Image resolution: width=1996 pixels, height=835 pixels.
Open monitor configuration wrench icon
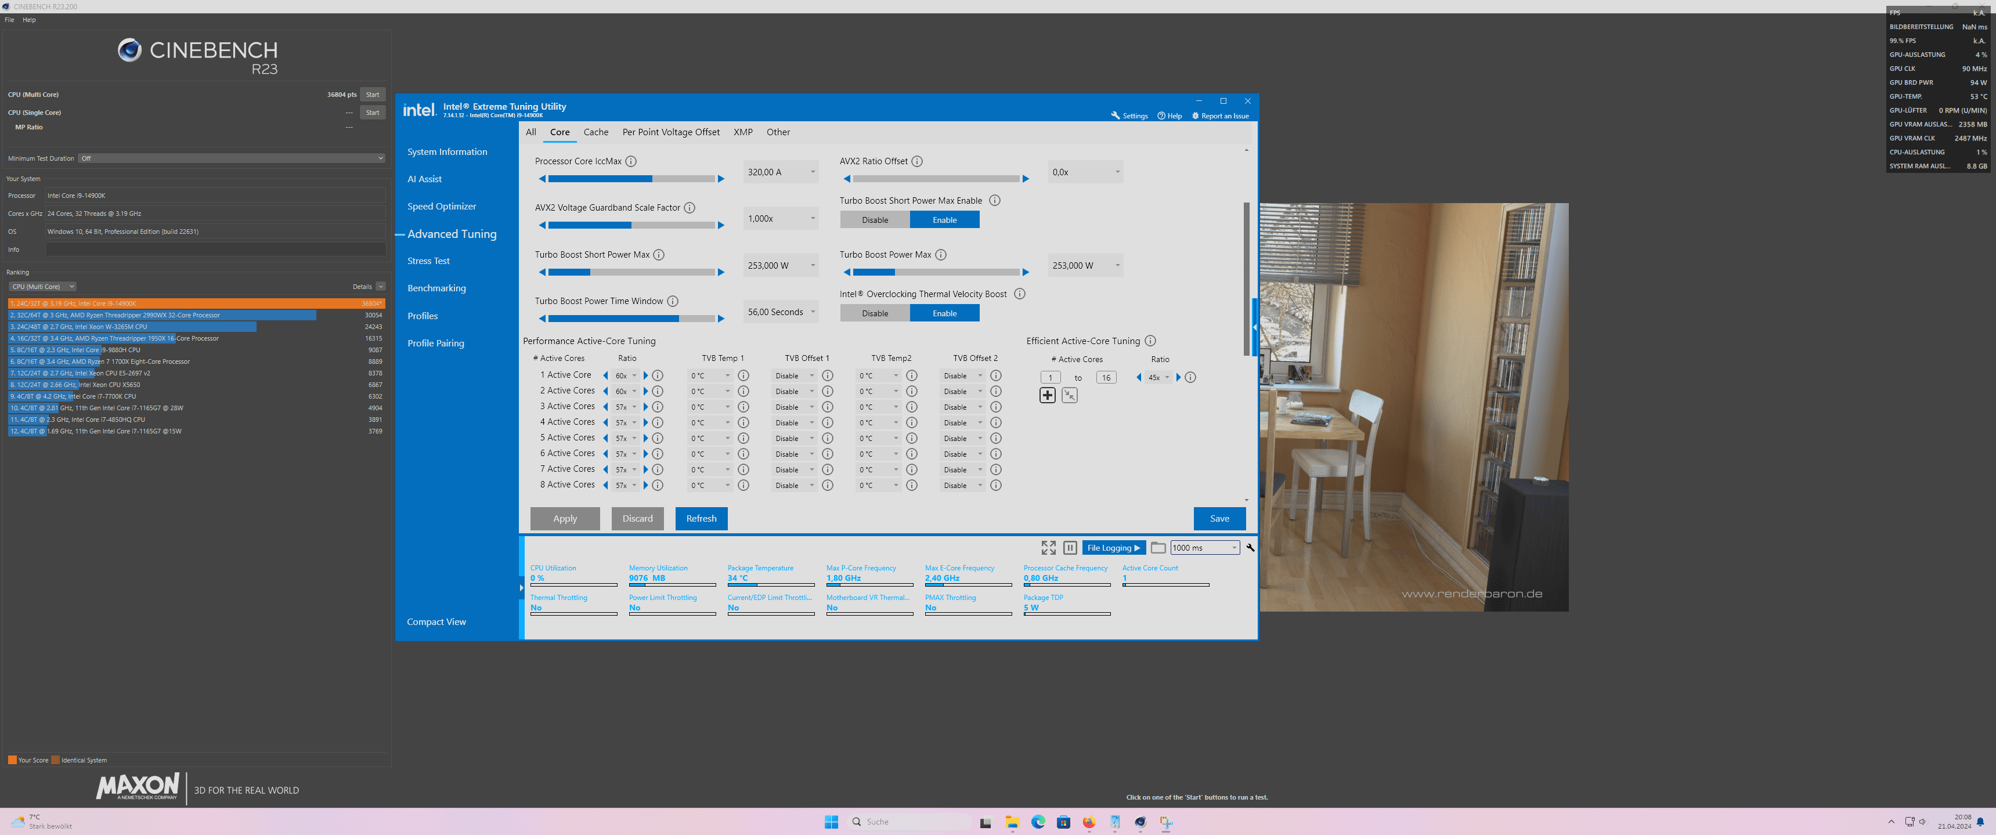[x=1250, y=548]
